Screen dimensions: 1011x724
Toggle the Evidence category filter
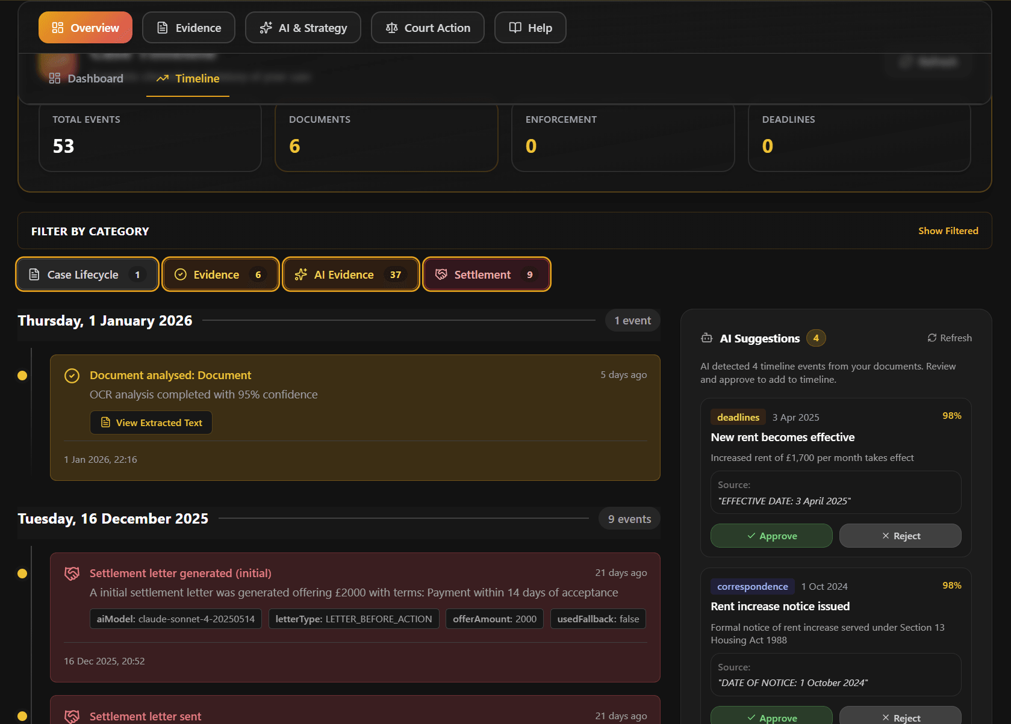(x=220, y=274)
